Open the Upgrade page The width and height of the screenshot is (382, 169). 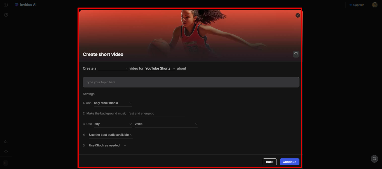(x=358, y=5)
